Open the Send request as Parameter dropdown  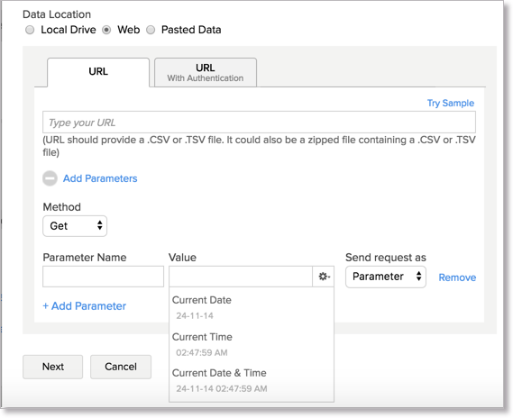386,277
